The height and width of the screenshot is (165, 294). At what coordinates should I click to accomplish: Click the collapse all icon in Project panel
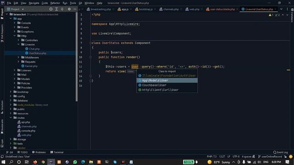[62, 9]
